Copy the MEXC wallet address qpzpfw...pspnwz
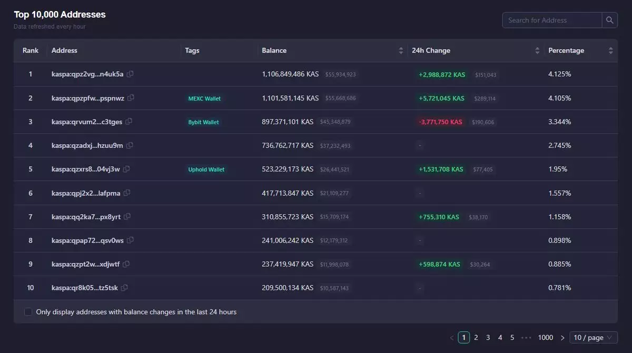 (131, 98)
